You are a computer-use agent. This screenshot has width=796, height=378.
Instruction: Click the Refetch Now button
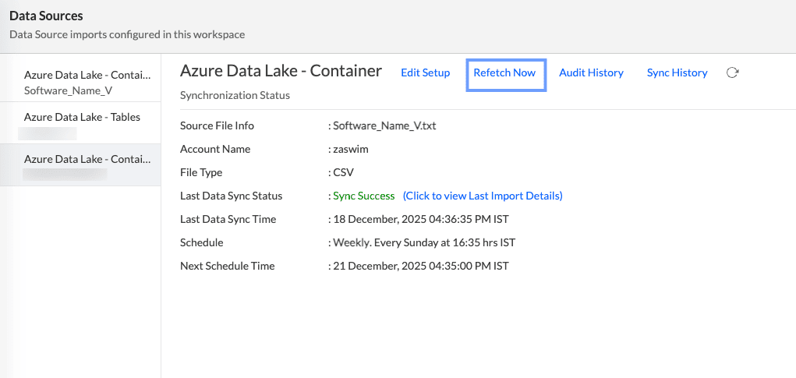(504, 72)
